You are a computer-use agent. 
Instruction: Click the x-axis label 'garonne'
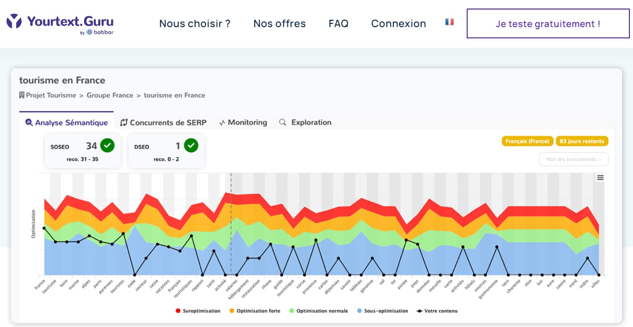pyautogui.click(x=367, y=286)
